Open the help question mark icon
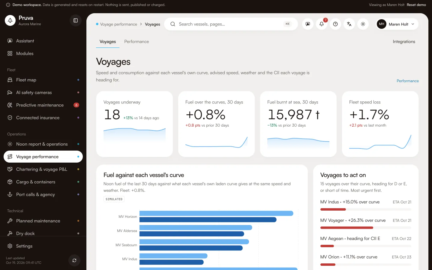Viewport: 432px width, 270px height. [x=335, y=24]
